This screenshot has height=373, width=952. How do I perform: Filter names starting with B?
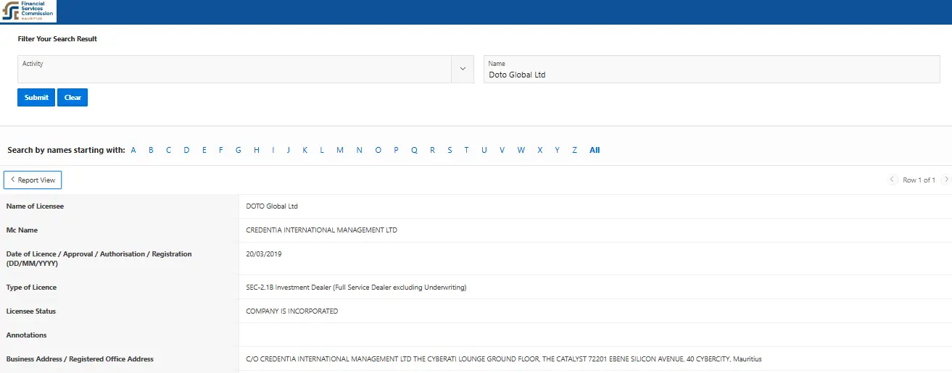(151, 150)
